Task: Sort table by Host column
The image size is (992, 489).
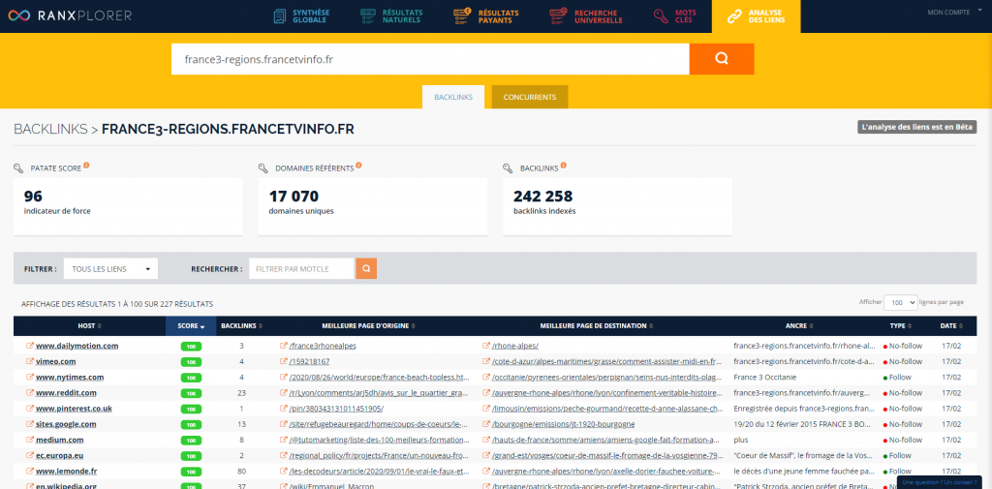Action: [x=90, y=325]
